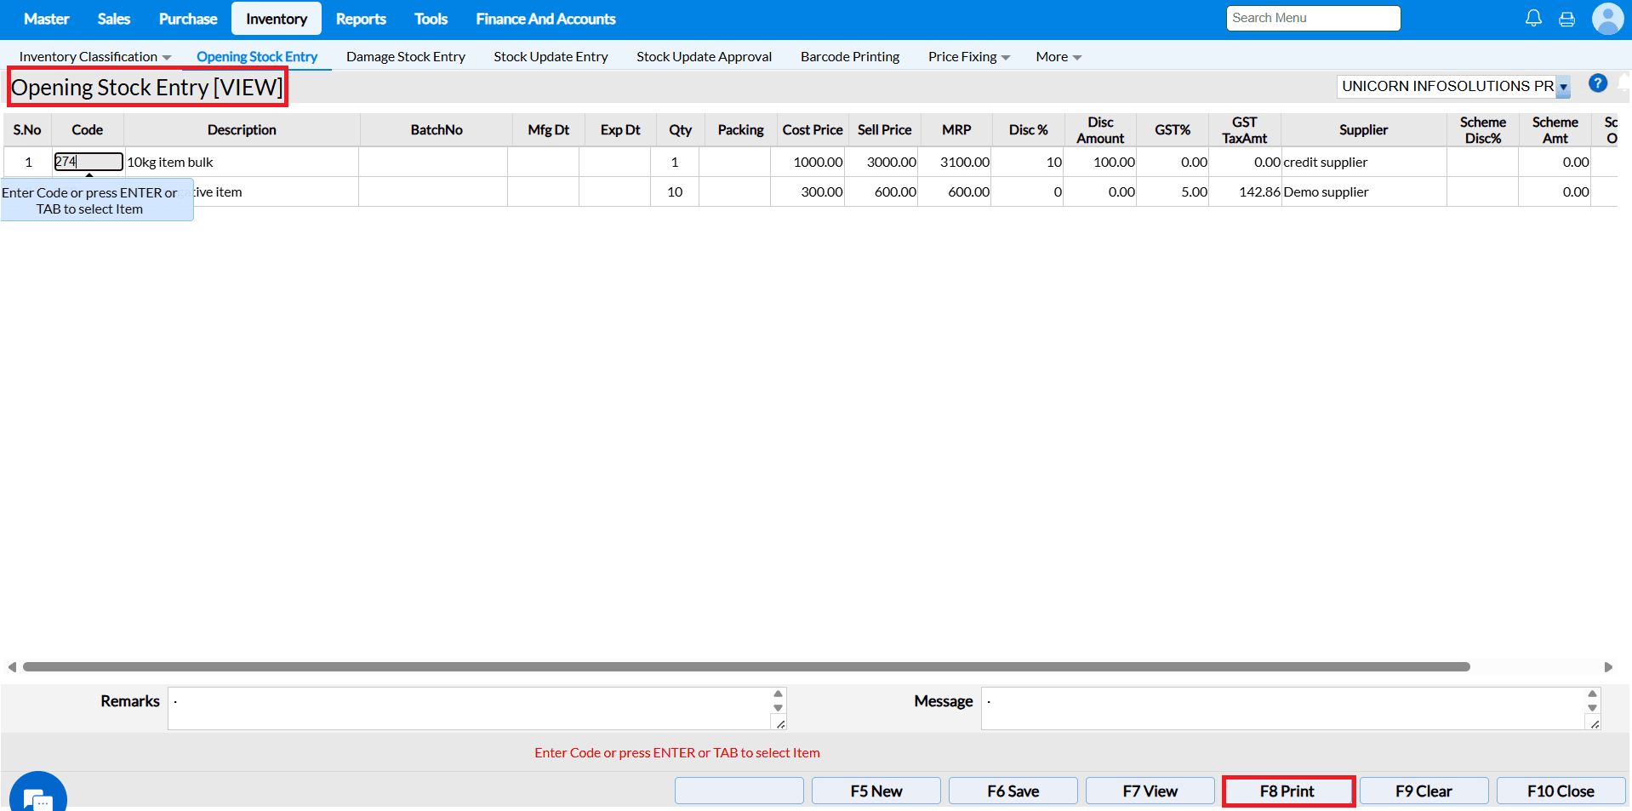Viewport: 1632px width, 811px height.
Task: Open the chat support bubble
Action: point(37,793)
